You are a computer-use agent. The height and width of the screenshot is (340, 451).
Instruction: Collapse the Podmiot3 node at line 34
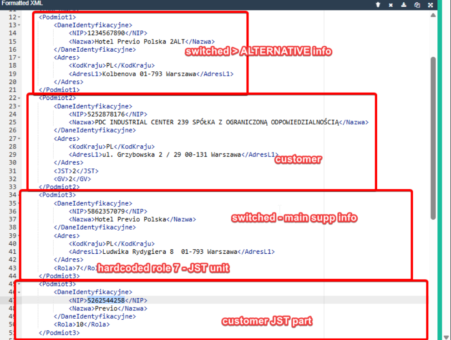pyautogui.click(x=18, y=195)
